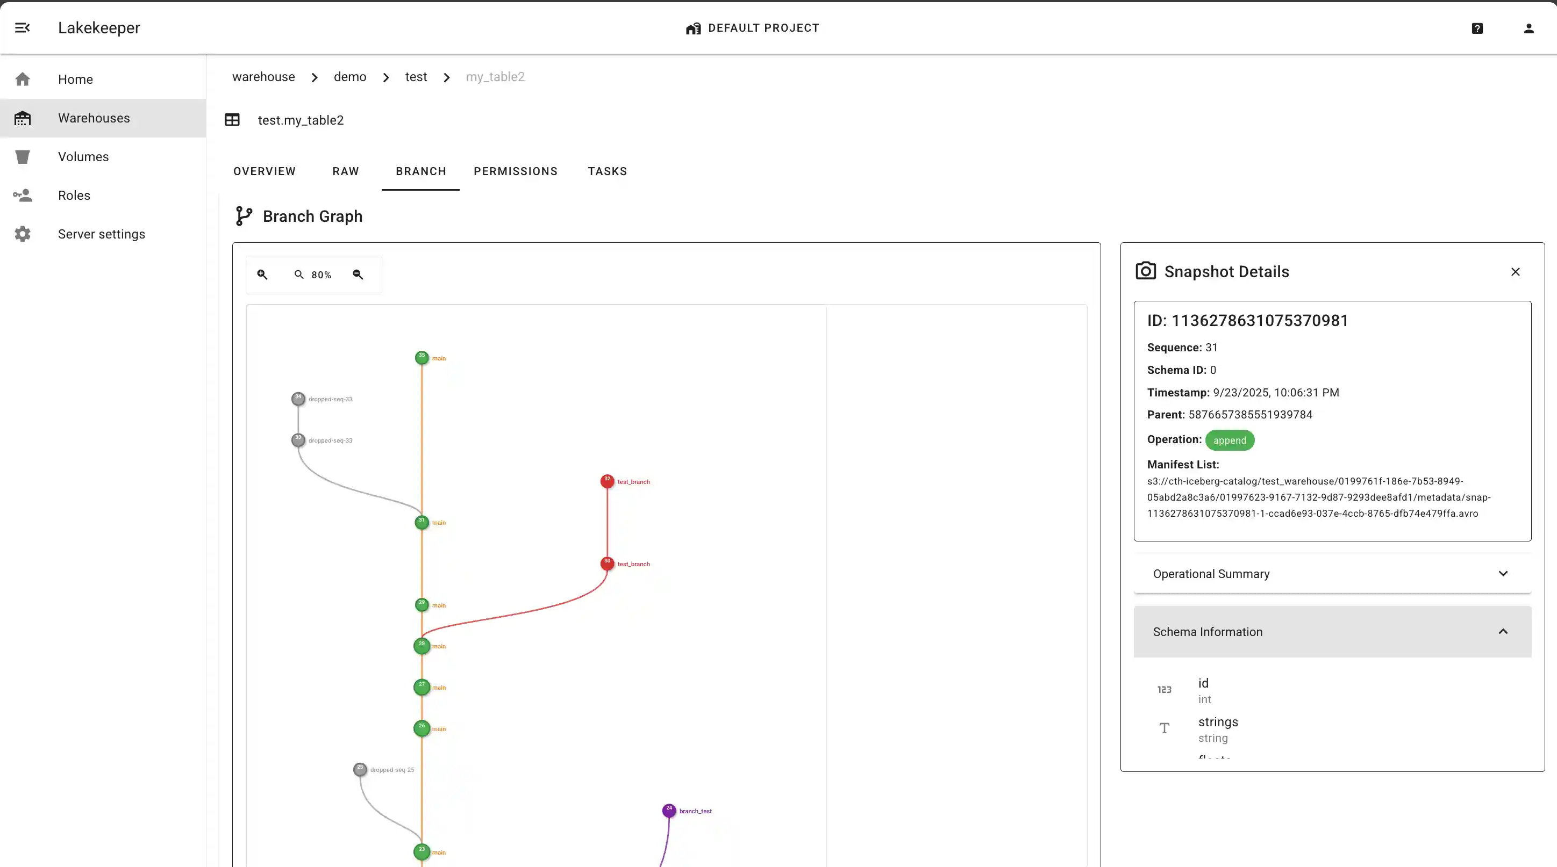Open the user account icon

point(1529,28)
